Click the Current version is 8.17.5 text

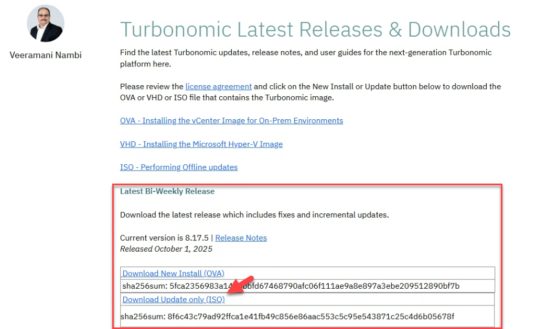pos(164,238)
